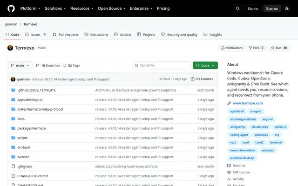Click the clock history icon by 175 Commits
Screen dimensions: 298x186
pos(192,79)
